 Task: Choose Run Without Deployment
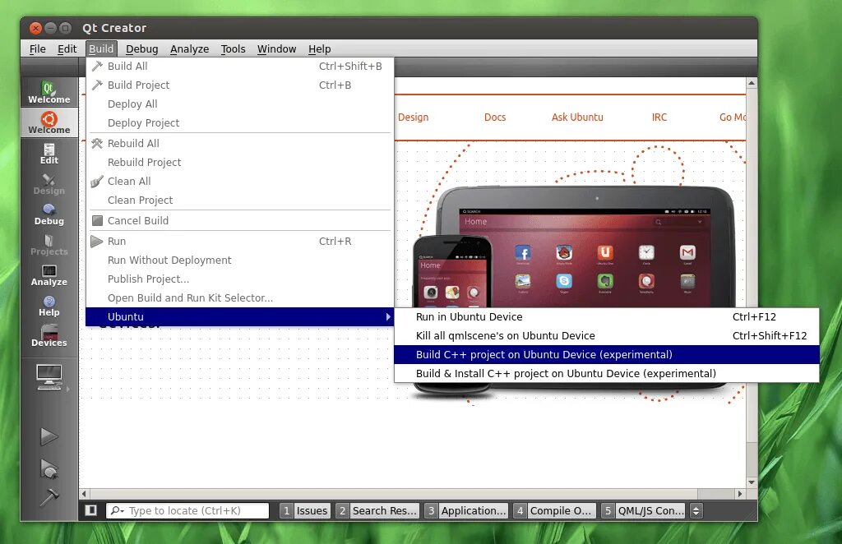coord(239,260)
